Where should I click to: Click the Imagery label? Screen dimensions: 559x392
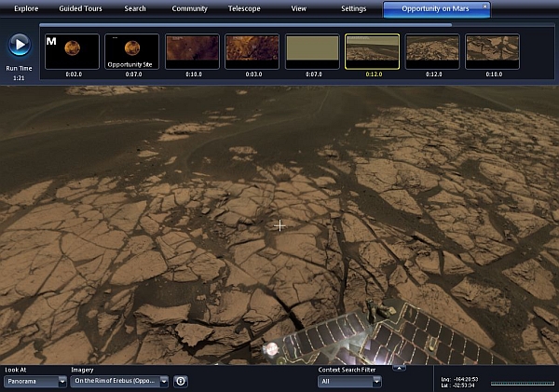pos(82,370)
